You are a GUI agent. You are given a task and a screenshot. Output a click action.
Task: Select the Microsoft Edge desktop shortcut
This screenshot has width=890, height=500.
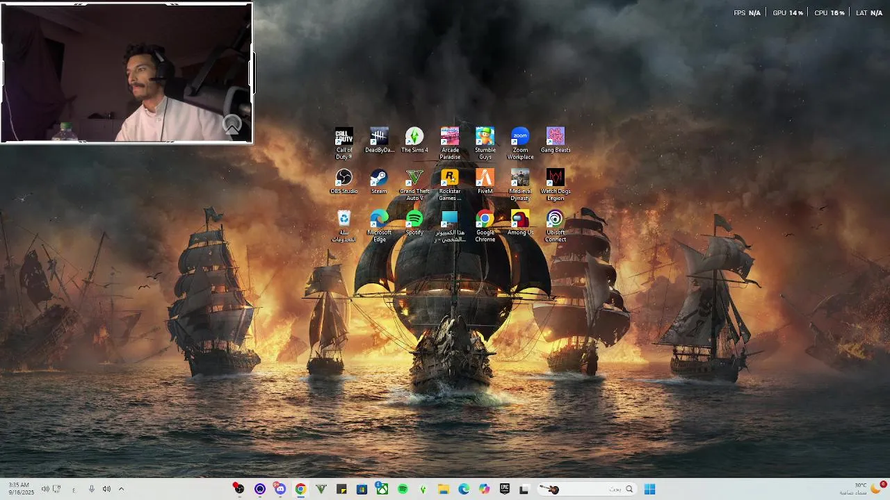tap(379, 226)
